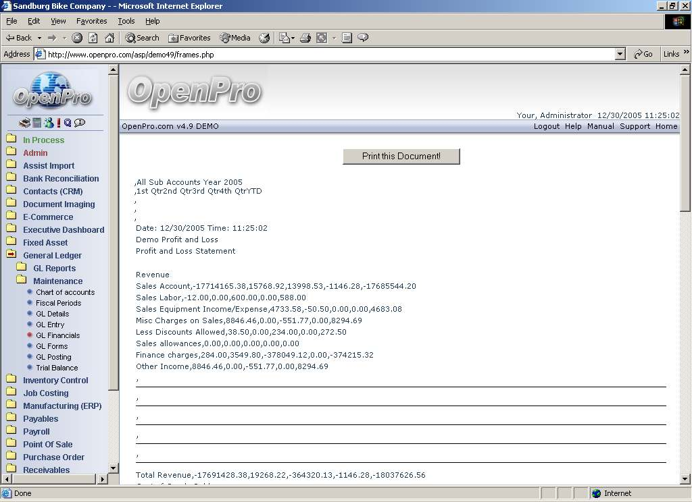692x502 pixels.
Task: Click the Print icon in browser toolbar
Action: [305, 38]
